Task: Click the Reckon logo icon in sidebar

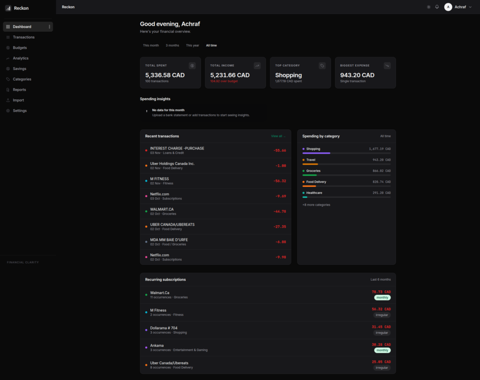Action: coord(8,8)
